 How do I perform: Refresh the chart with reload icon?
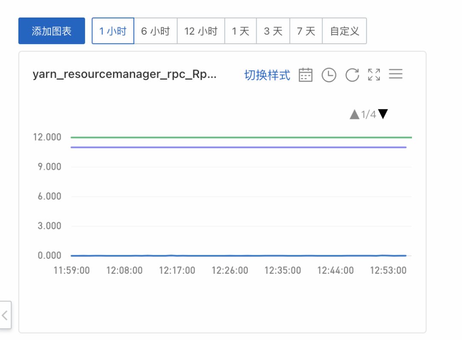352,75
